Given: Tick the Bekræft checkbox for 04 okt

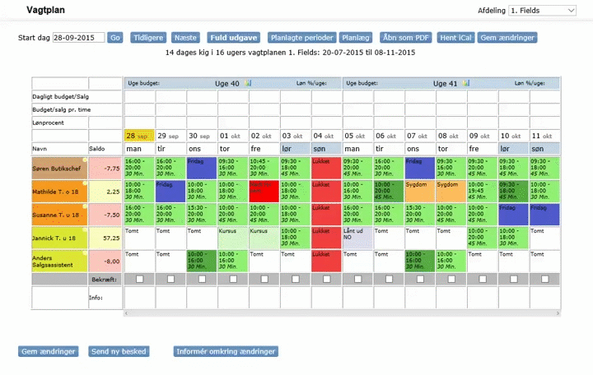Looking at the screenshot, I should click(327, 279).
